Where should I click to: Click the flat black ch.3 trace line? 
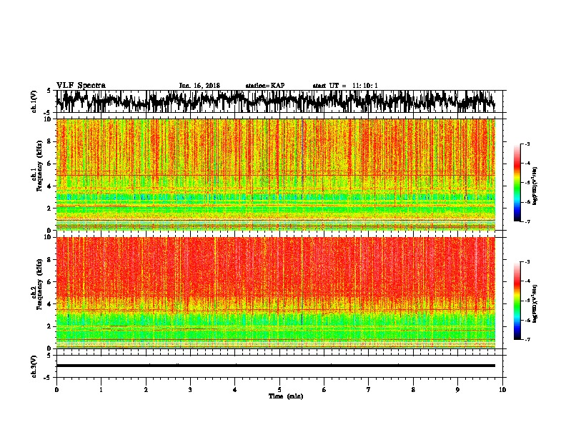(276, 366)
